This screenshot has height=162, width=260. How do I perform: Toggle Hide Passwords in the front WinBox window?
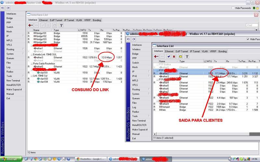coord(248,39)
